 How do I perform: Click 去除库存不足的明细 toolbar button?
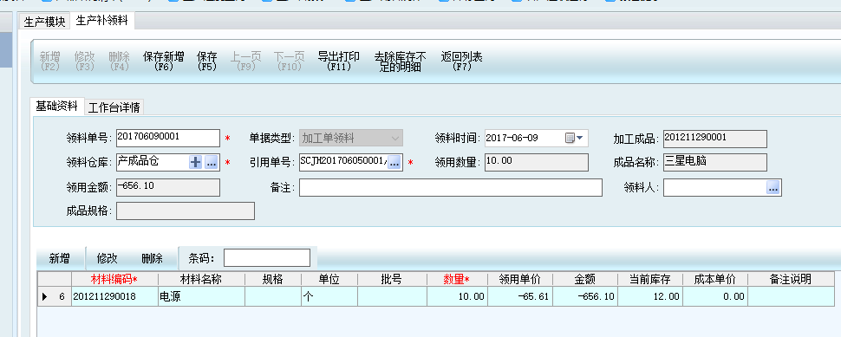tap(400, 62)
